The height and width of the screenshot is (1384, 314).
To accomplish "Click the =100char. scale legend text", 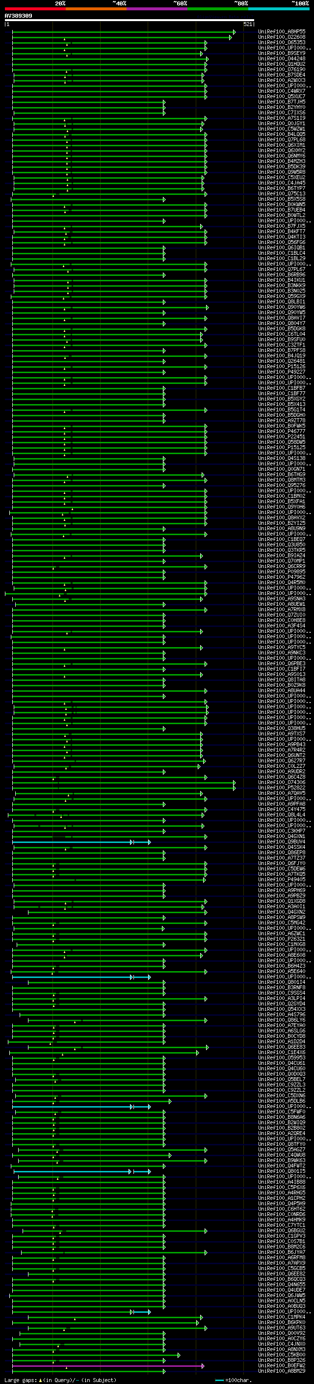I will pos(238,1380).
